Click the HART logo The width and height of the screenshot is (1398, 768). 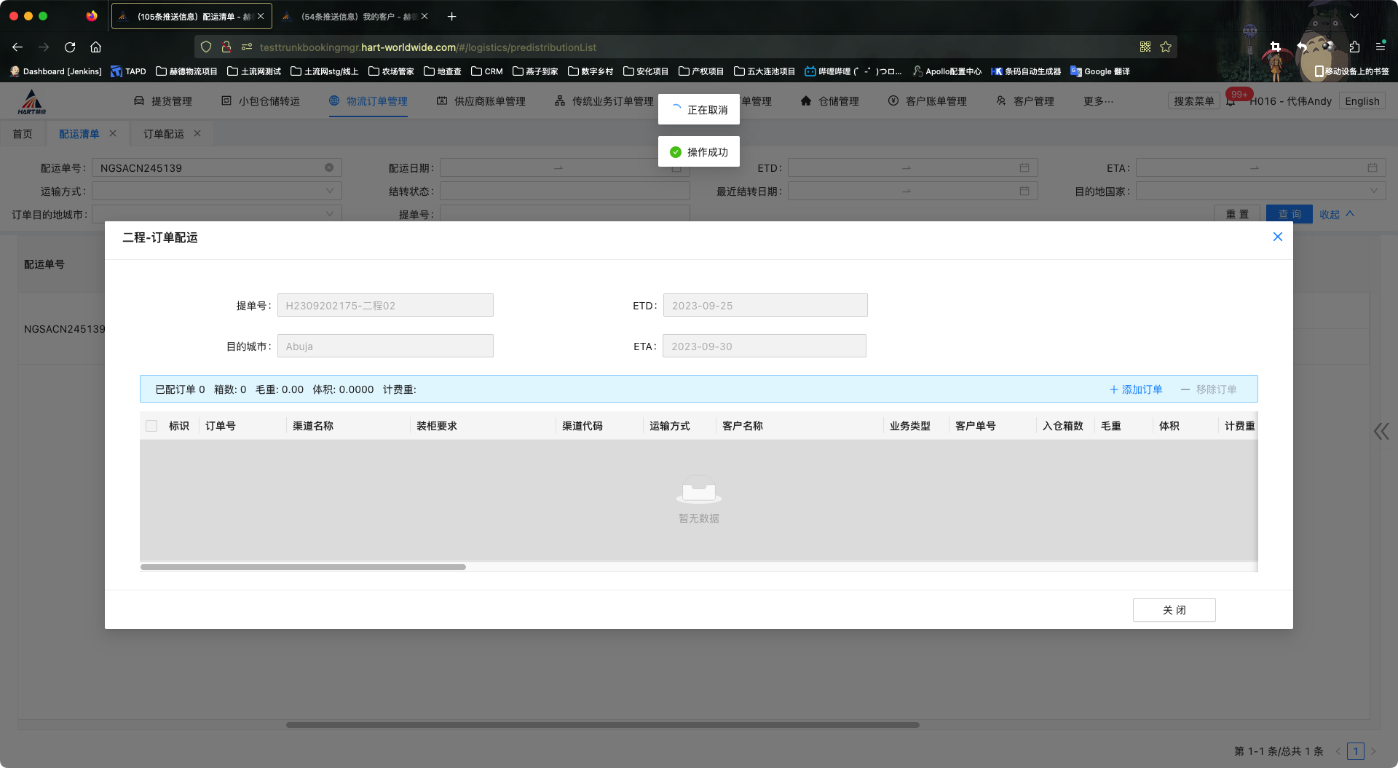(x=31, y=102)
